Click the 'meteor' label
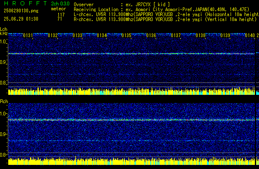 (58, 9)
